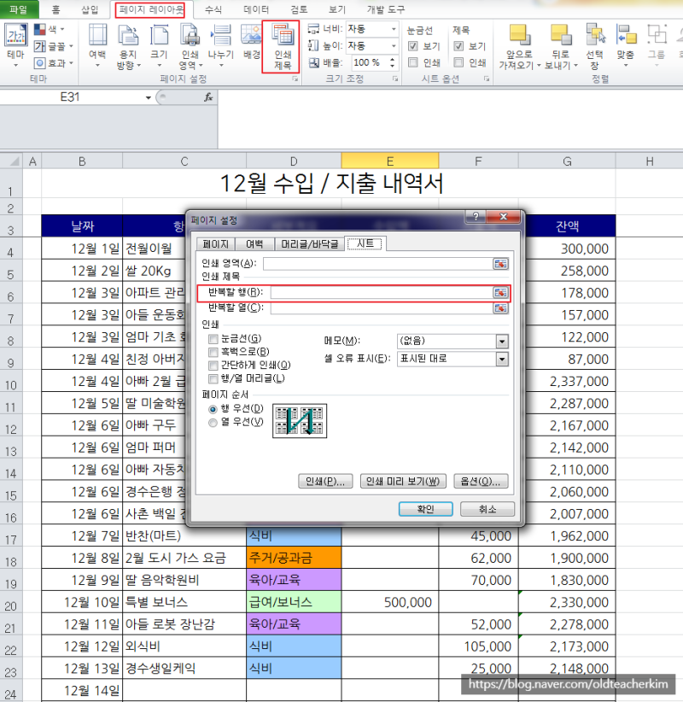Click the dialog help question mark button

476,216
